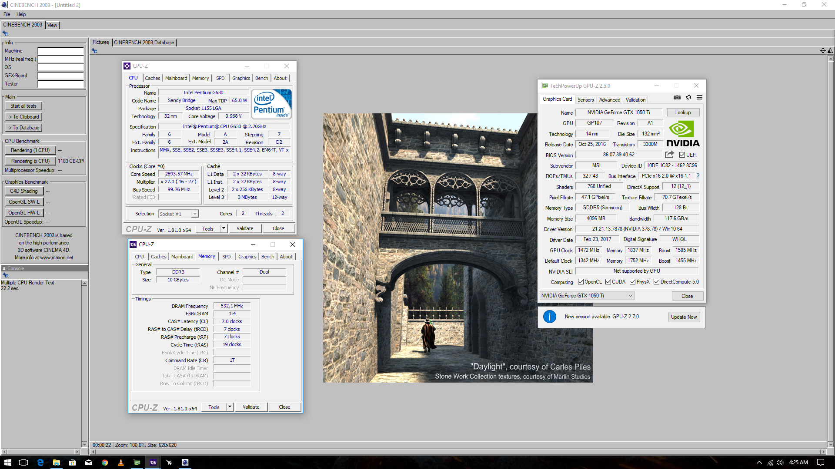Click Lookup button in GPU-Z

tap(683, 112)
